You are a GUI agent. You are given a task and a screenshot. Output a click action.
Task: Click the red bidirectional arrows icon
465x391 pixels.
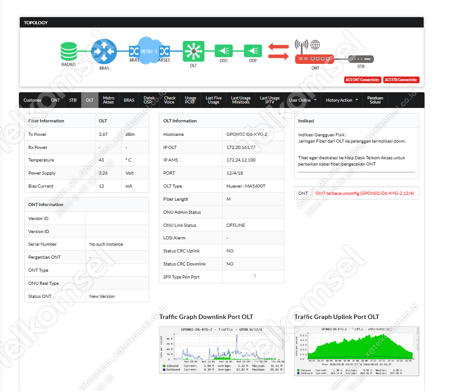(279, 52)
